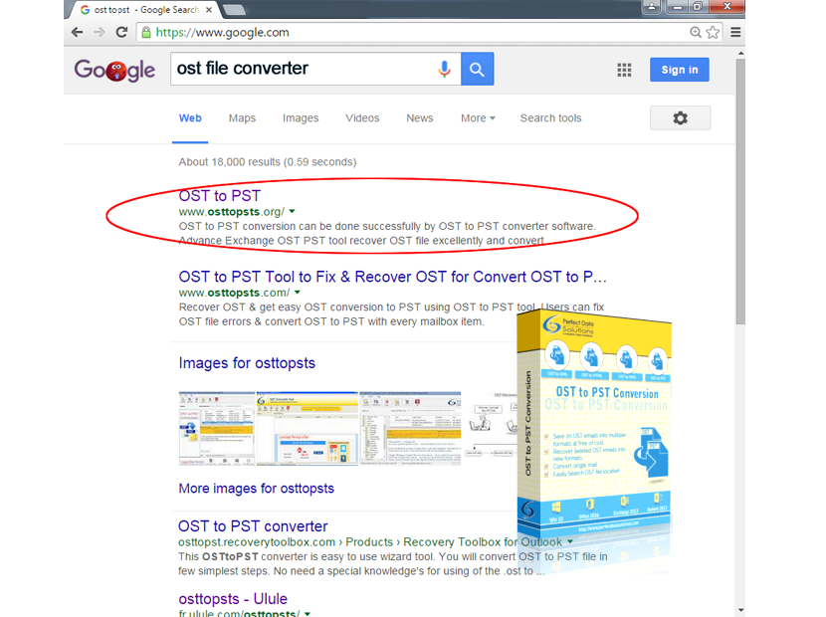This screenshot has width=826, height=617.
Task: Click the vertical page scrollbar thumb
Action: [x=740, y=191]
